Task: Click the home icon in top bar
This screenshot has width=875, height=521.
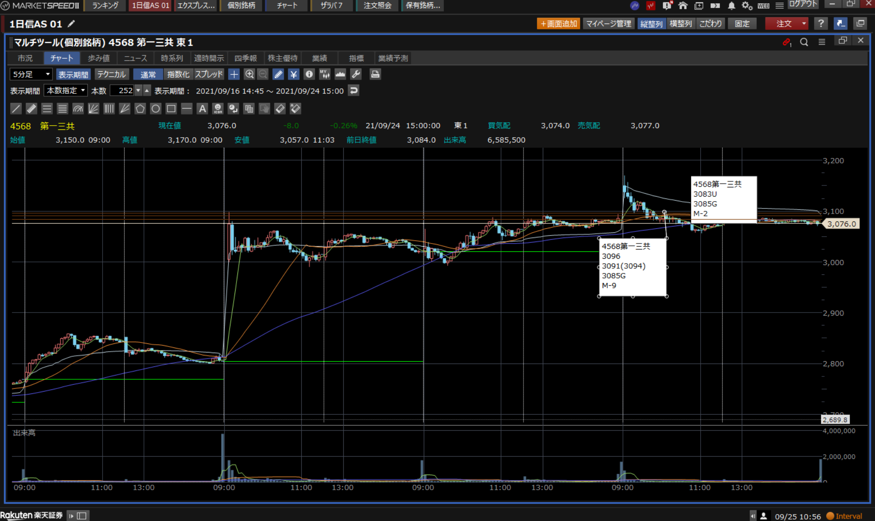Action: tap(683, 6)
